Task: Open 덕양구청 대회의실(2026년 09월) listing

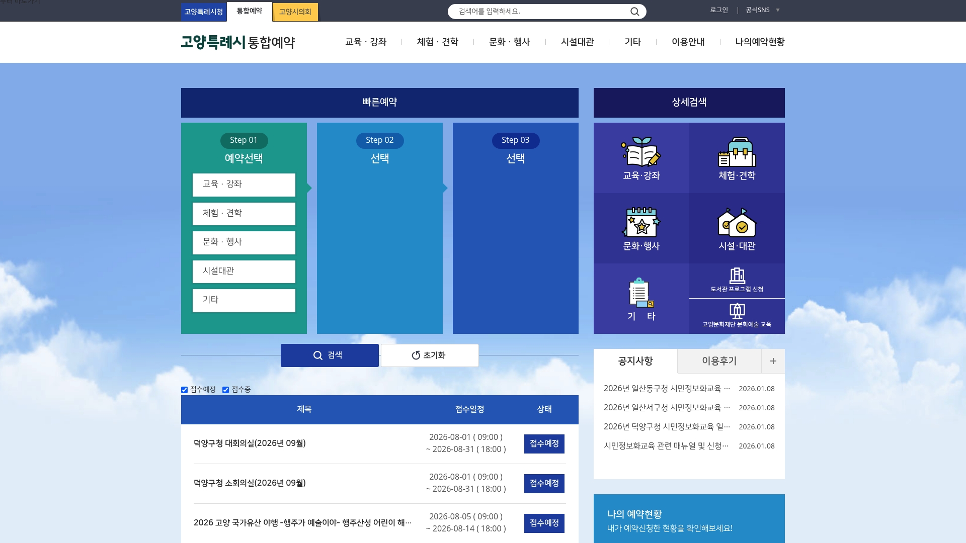Action: (x=250, y=443)
